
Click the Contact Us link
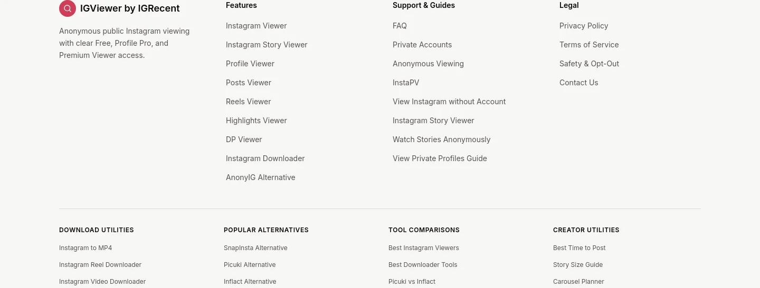(579, 83)
